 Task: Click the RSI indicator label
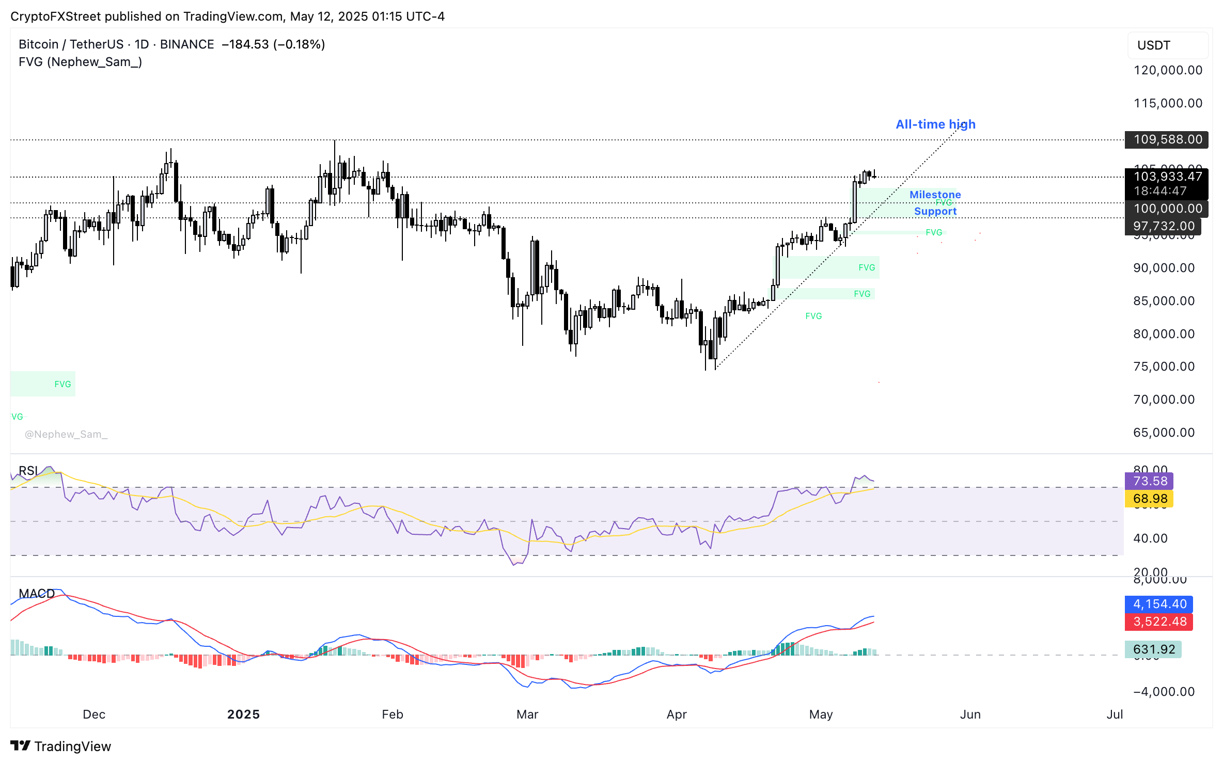[28, 471]
